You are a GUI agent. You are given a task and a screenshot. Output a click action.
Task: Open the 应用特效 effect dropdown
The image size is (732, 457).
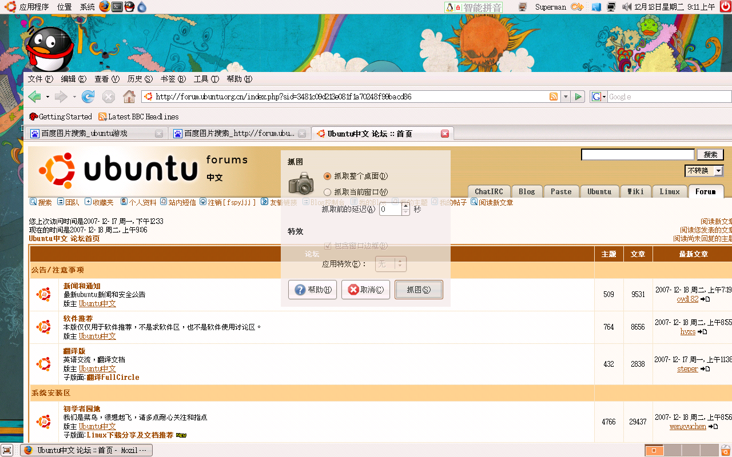click(391, 264)
